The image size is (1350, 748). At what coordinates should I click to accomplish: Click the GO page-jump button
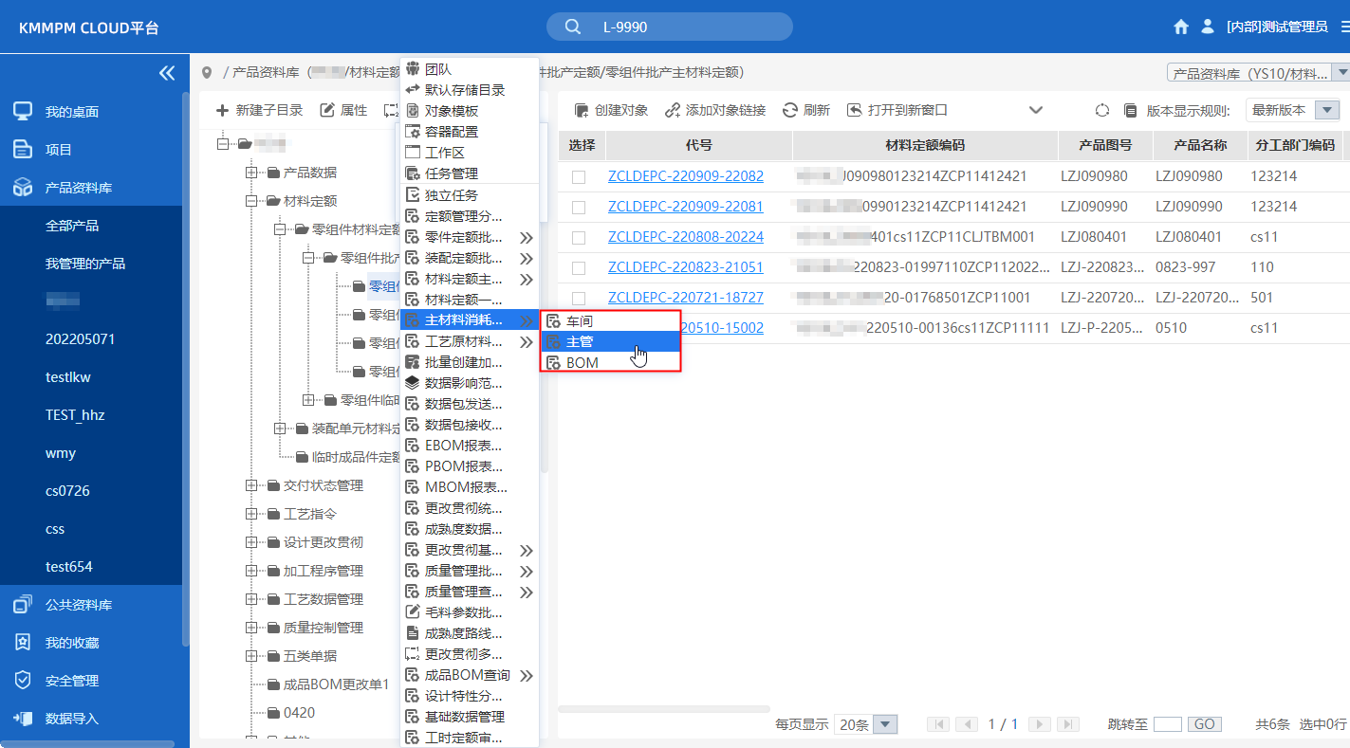(1203, 723)
